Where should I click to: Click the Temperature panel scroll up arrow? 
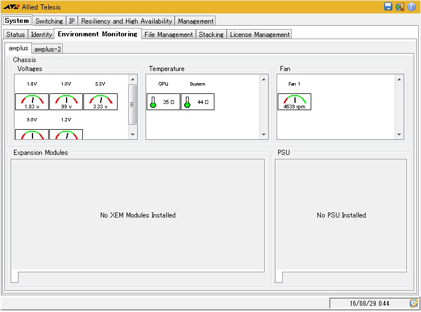(x=264, y=79)
